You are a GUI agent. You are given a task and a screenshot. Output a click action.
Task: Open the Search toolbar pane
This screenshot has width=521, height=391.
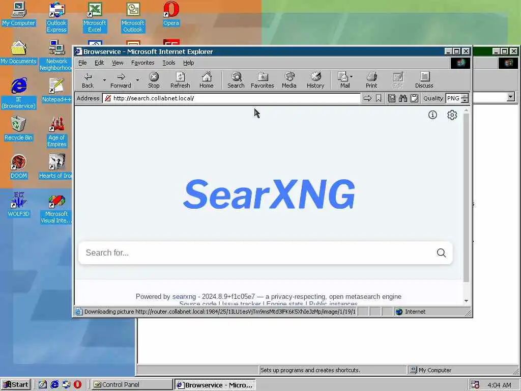click(236, 80)
